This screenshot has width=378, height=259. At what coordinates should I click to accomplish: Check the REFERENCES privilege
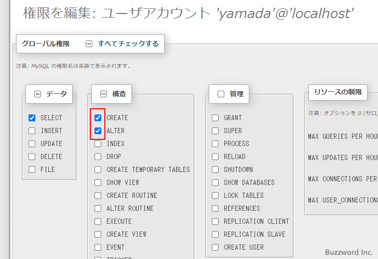tap(215, 209)
